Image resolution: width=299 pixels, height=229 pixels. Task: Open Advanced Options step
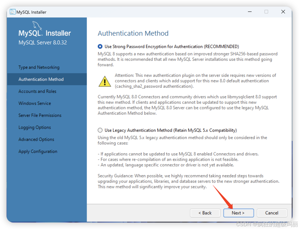click(36, 139)
